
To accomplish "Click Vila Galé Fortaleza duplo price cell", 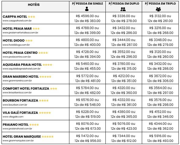I will click(124, 114).
